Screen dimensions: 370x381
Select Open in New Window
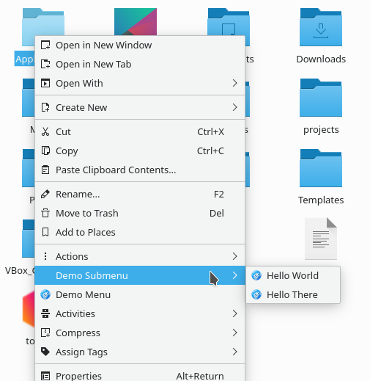(140, 45)
